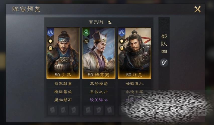The width and height of the screenshot is (214, 125).
Task: Tap the 魏 faction badge on 徐晃
Action: (x=122, y=32)
